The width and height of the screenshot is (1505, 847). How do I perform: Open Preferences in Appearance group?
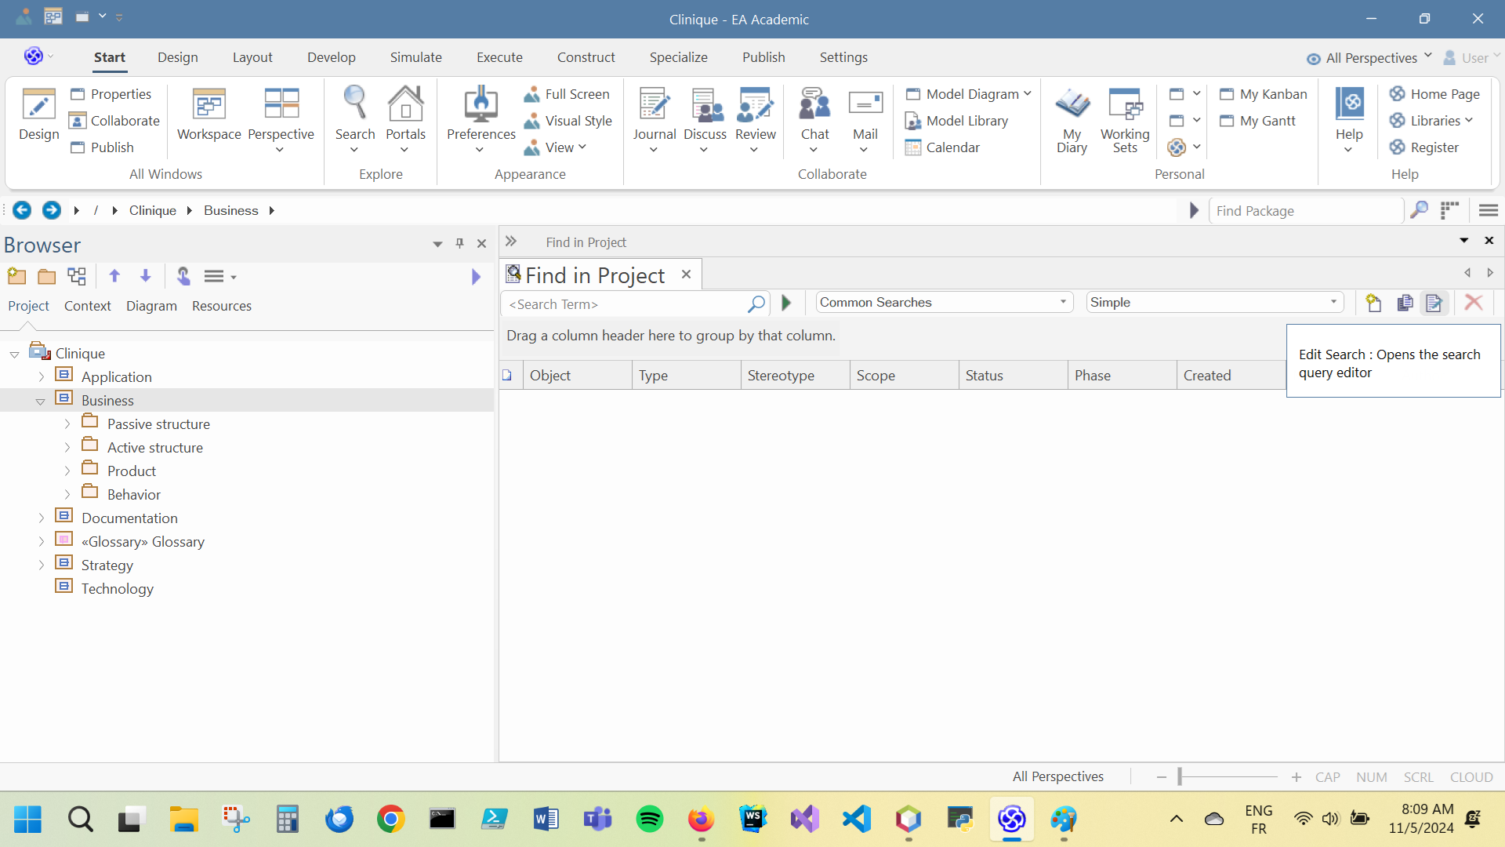[x=481, y=104]
